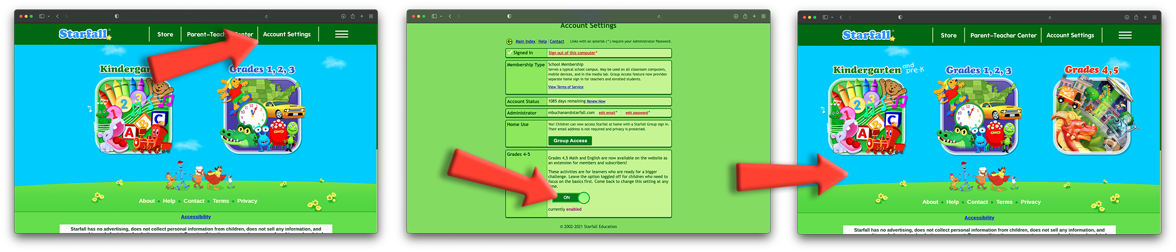Reload the page in the left browser window
Viewport: 1176px width, 252px height.
point(267,16)
